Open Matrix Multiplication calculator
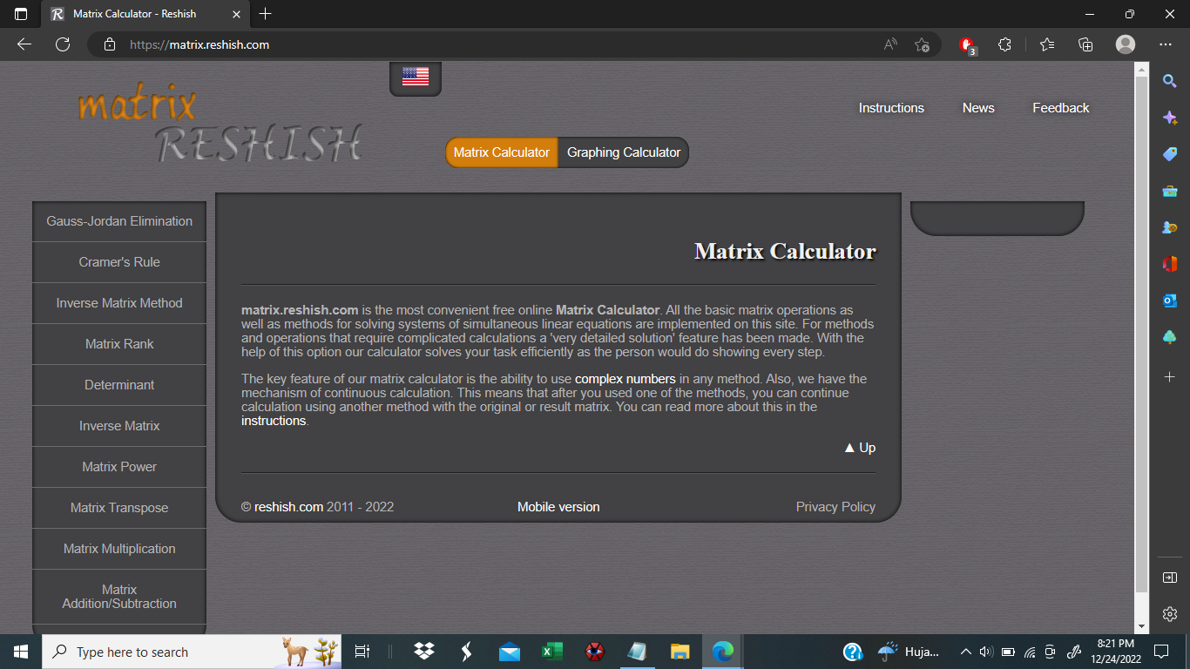The width and height of the screenshot is (1190, 669). (x=119, y=549)
